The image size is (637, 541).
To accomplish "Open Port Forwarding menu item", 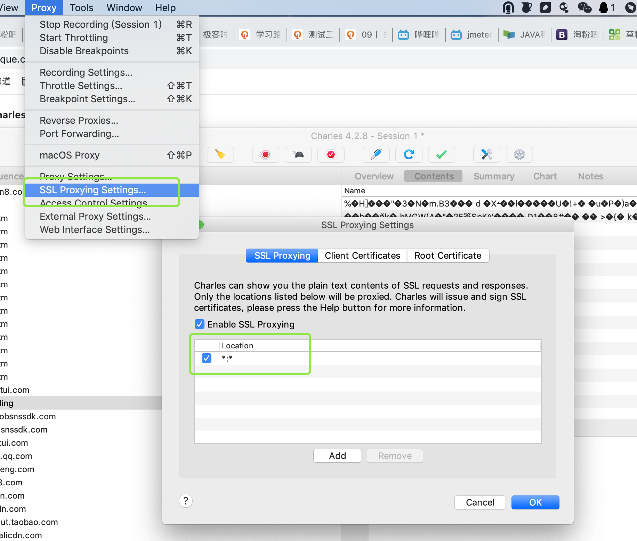I will point(112,134).
